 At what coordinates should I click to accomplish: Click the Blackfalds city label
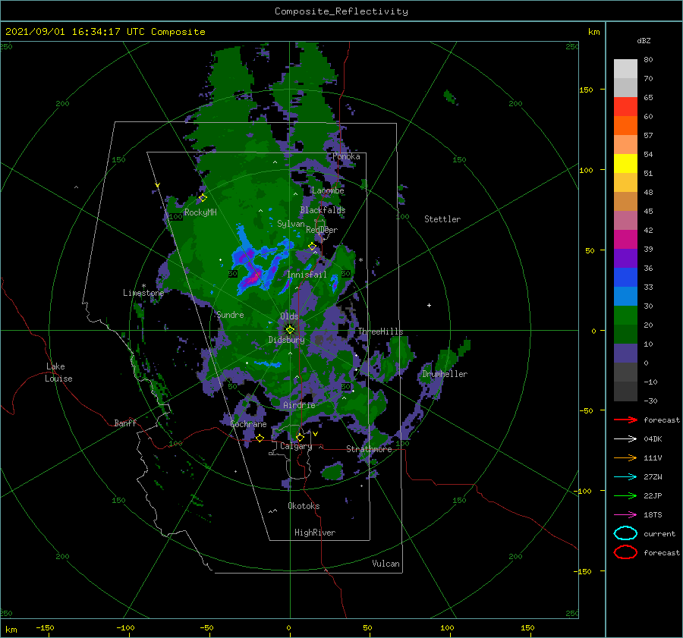323,210
